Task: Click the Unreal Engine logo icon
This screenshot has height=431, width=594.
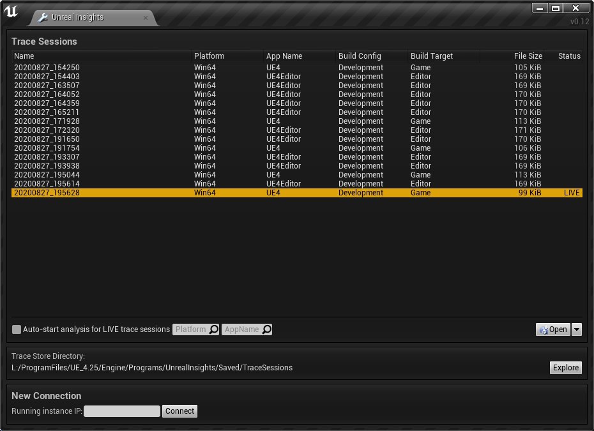Action: pyautogui.click(x=11, y=11)
